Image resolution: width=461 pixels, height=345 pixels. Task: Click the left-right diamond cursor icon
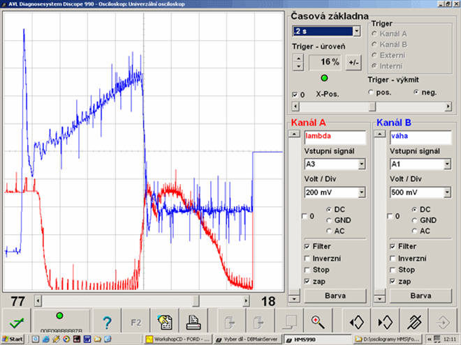pyautogui.click(x=356, y=321)
